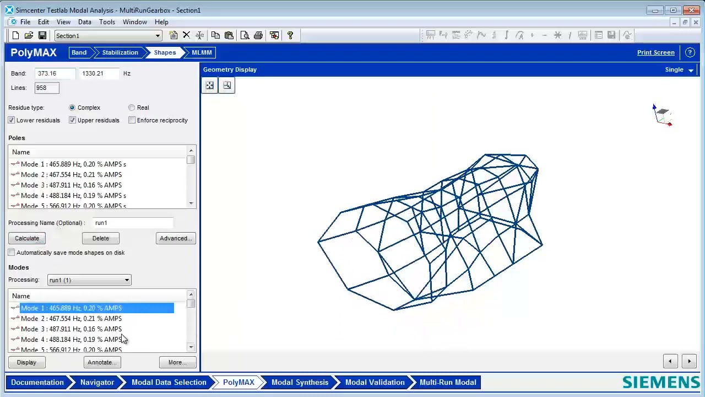Viewport: 705px width, 397px height.
Task: Show next display with right arrow
Action: point(689,362)
